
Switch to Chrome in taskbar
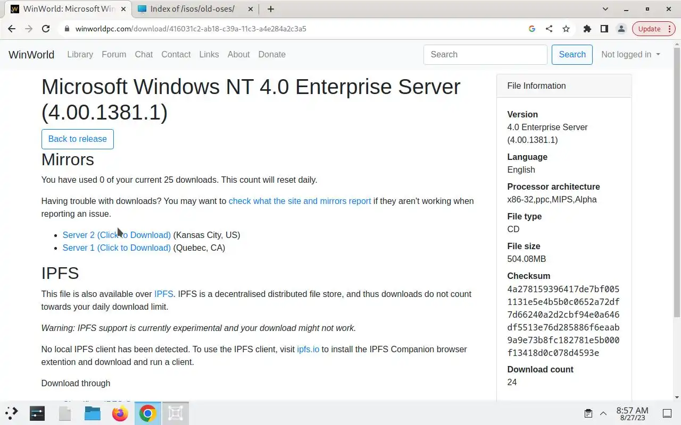pyautogui.click(x=148, y=413)
